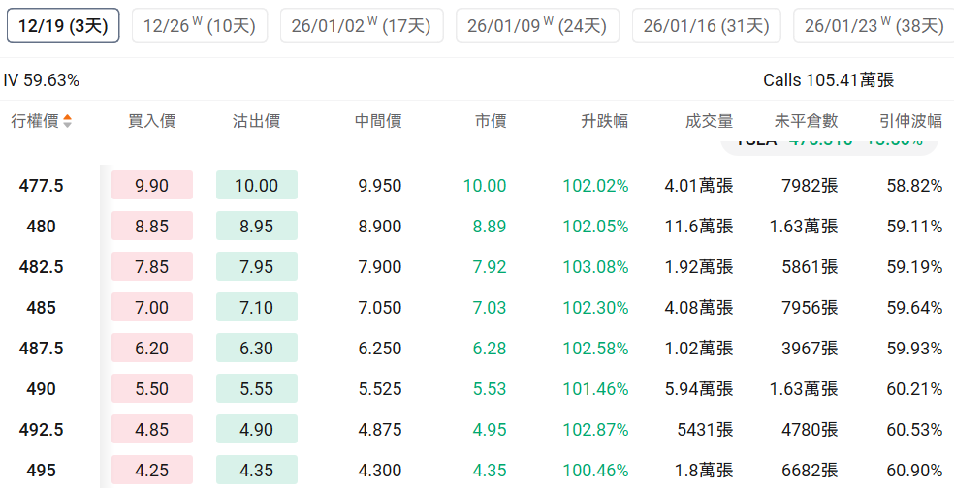Click the 8.95 ask price for strike 480
954x488 pixels.
pos(256,227)
